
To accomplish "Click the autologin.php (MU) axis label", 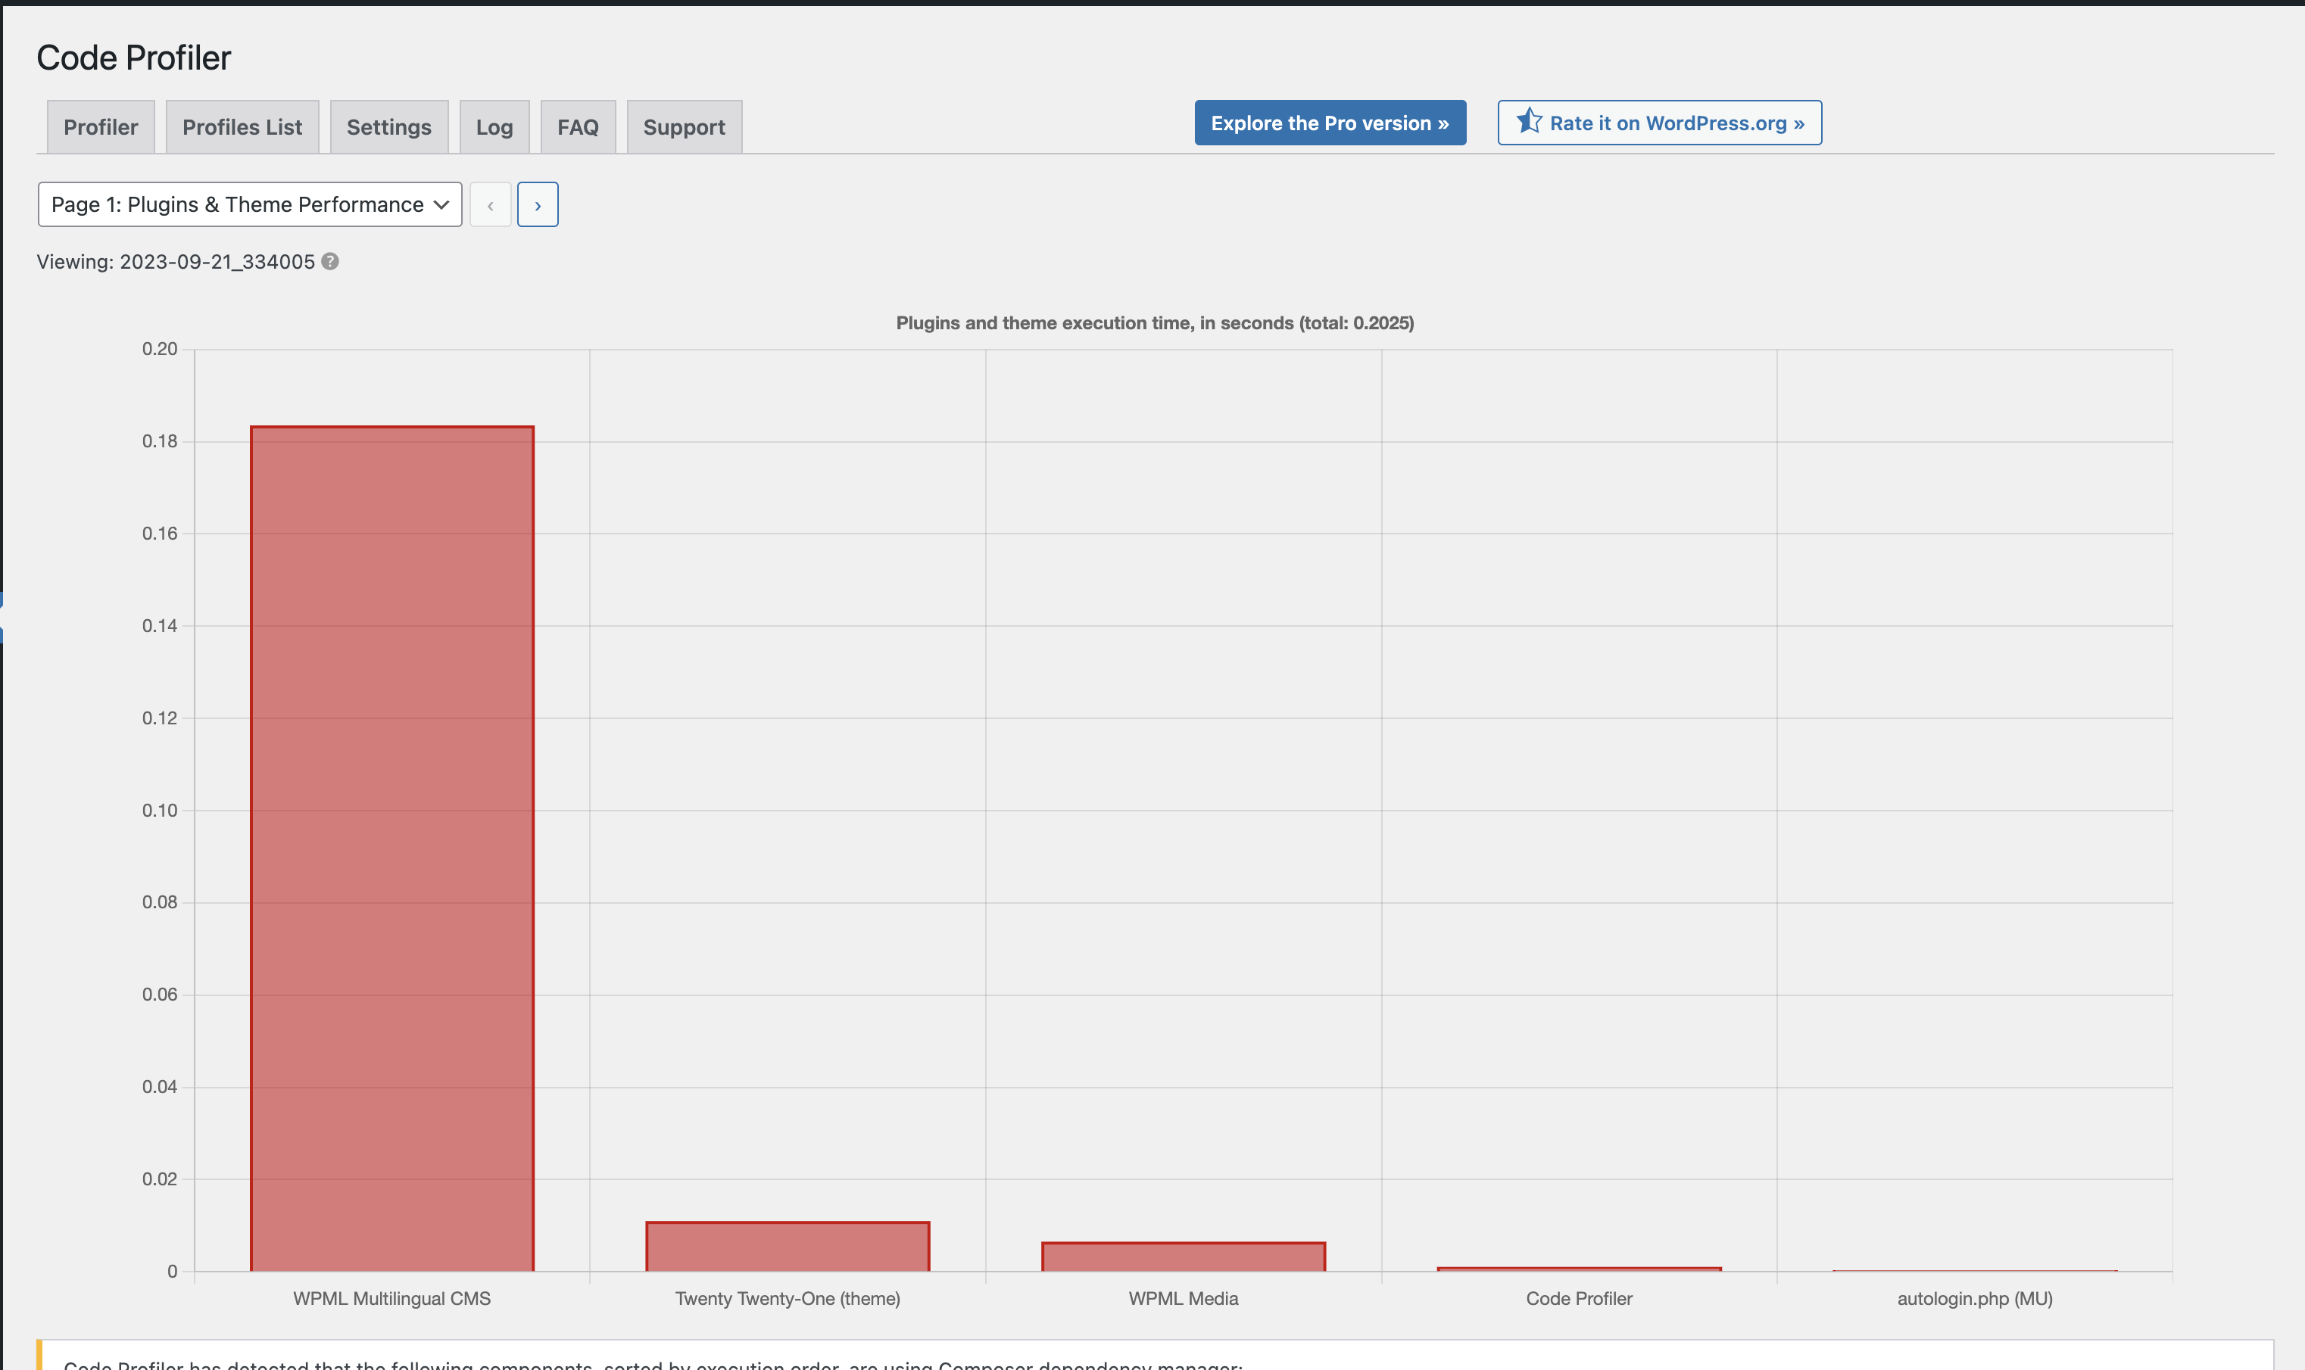I will [1974, 1298].
